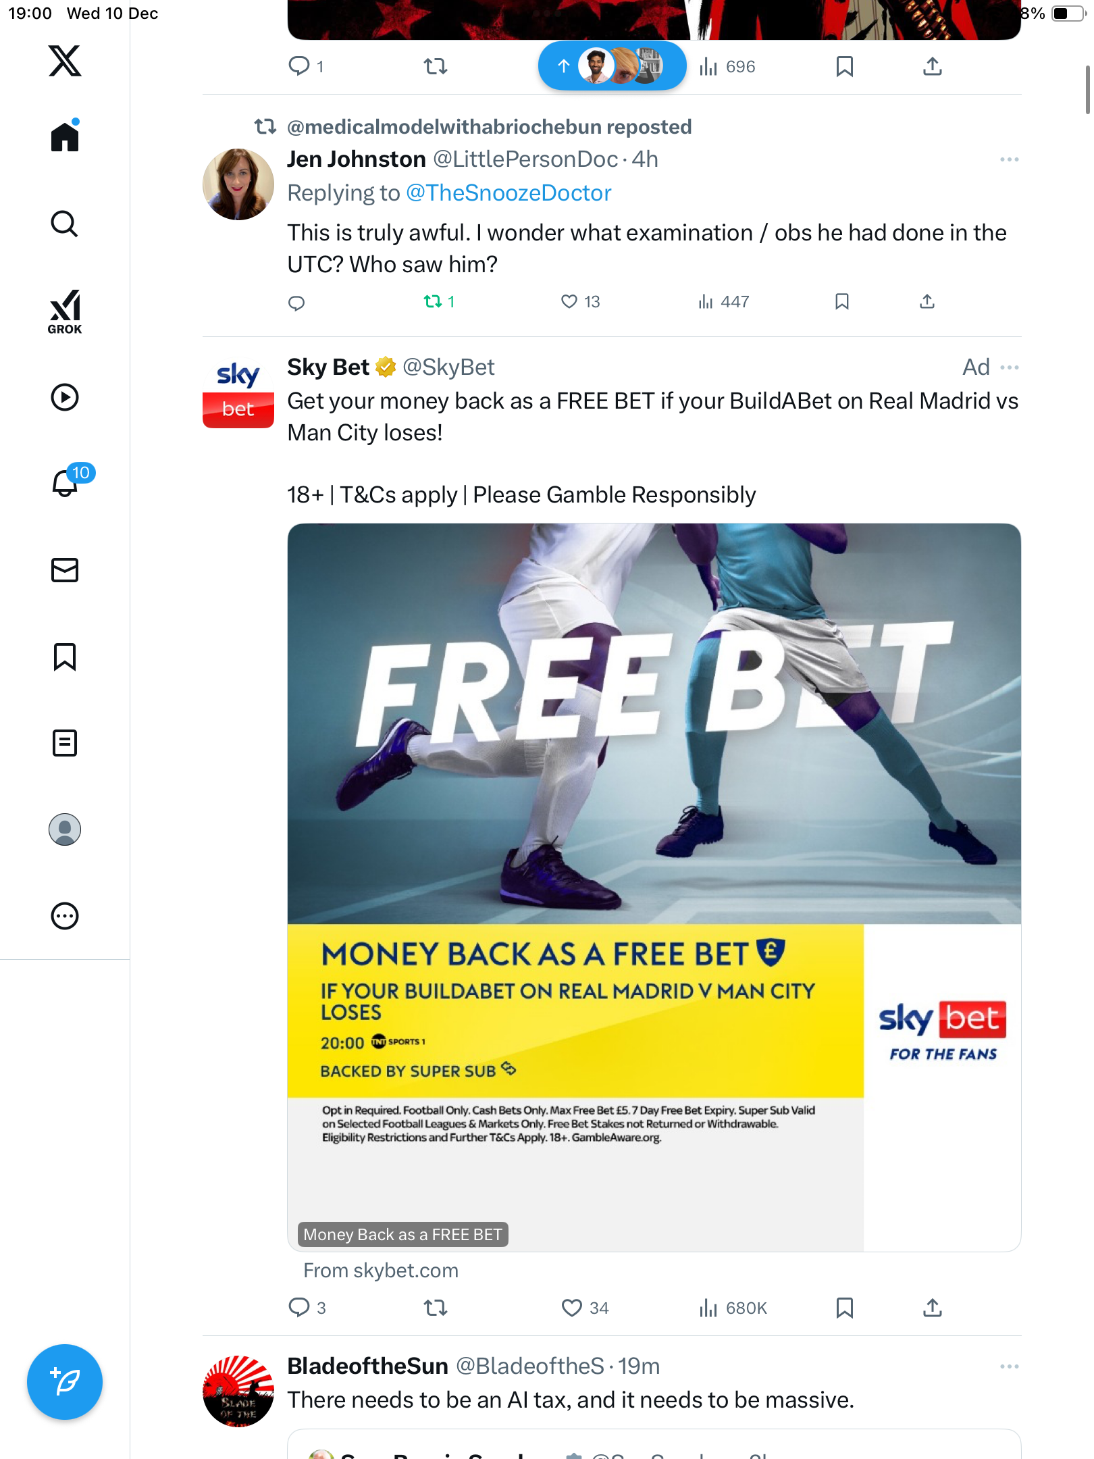1094x1459 pixels.
Task: Open the profile avatar in sidebar
Action: click(x=65, y=829)
